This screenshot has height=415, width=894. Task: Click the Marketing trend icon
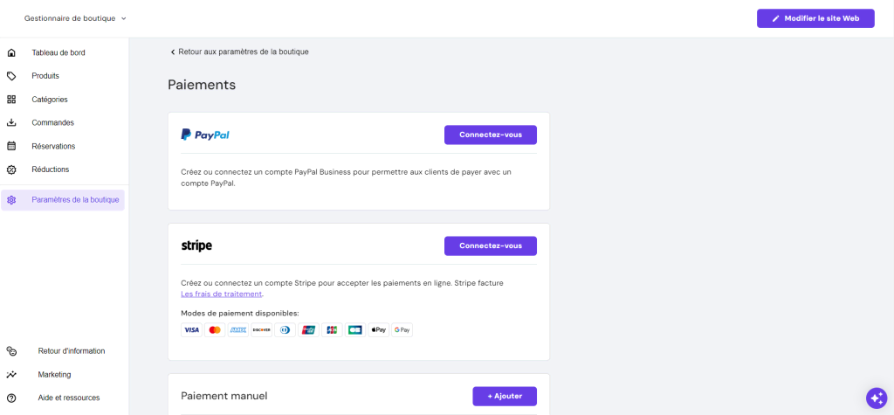tap(11, 375)
